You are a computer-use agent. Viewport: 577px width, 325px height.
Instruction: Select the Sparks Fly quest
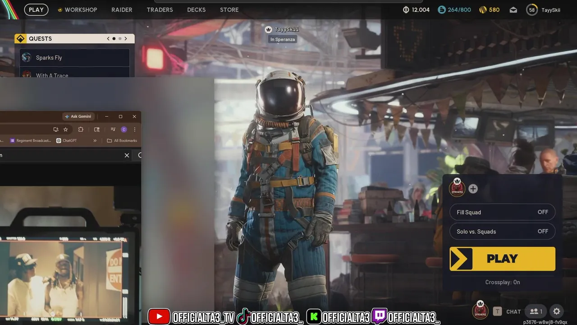pos(74,57)
